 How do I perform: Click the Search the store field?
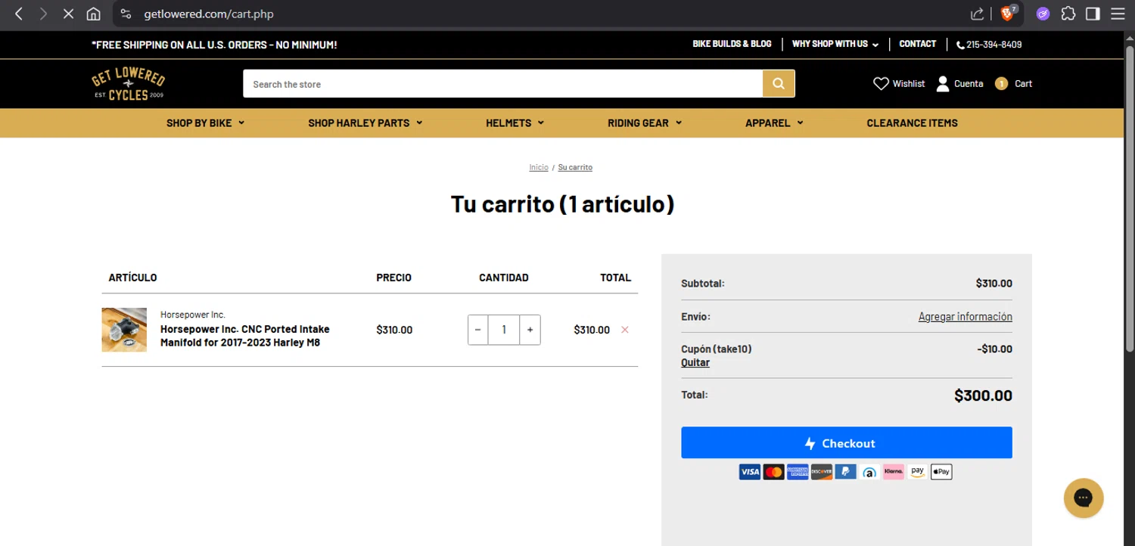tap(502, 83)
